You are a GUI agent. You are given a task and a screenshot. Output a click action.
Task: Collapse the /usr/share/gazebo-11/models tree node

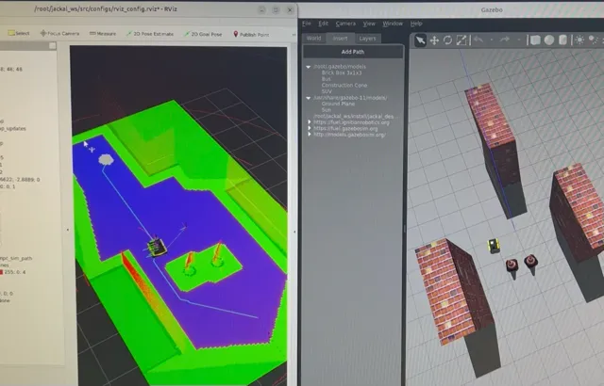pyautogui.click(x=309, y=98)
